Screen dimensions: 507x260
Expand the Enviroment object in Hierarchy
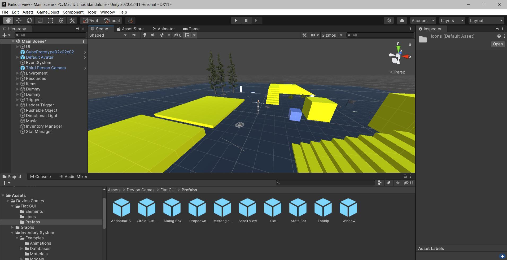pos(18,73)
